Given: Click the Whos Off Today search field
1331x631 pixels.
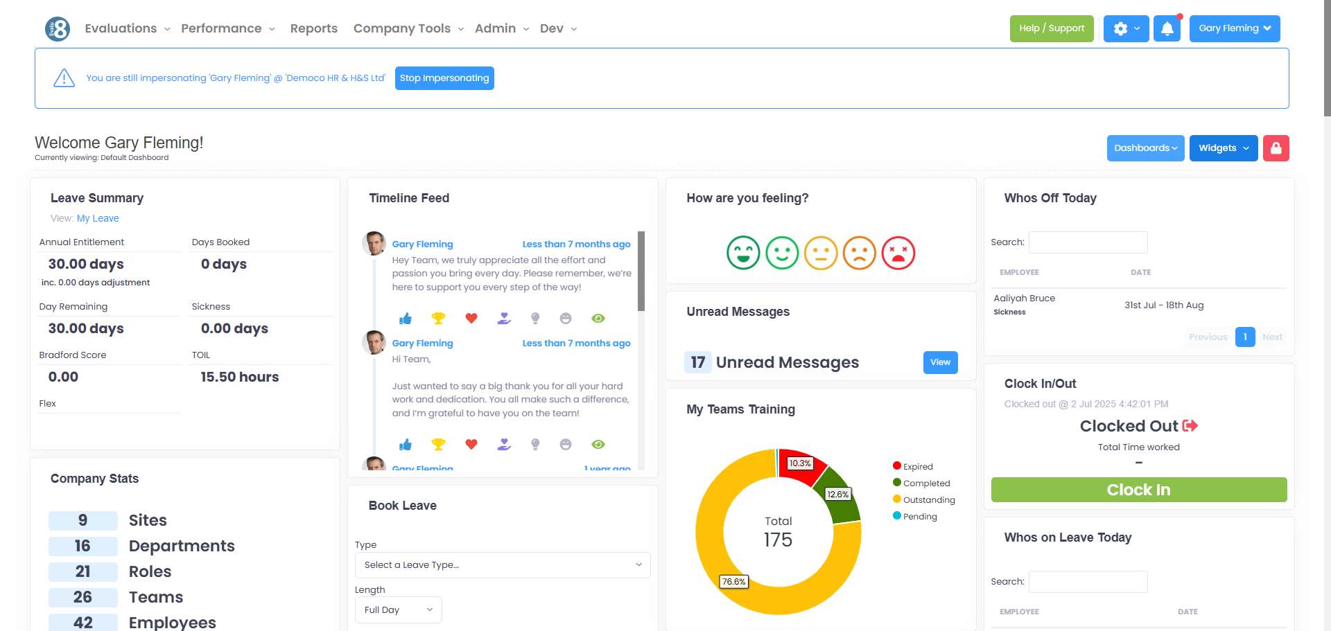Looking at the screenshot, I should tap(1088, 242).
